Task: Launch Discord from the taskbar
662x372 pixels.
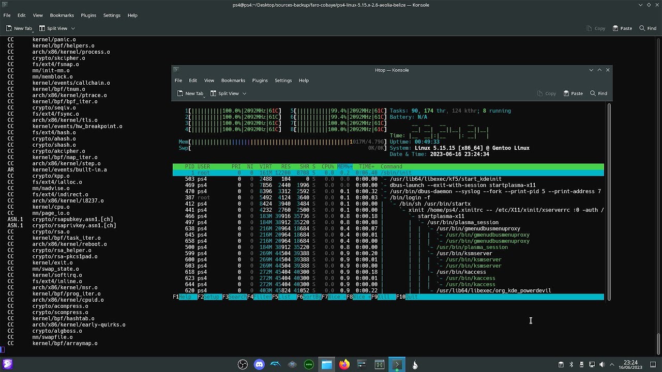Action: [259, 365]
